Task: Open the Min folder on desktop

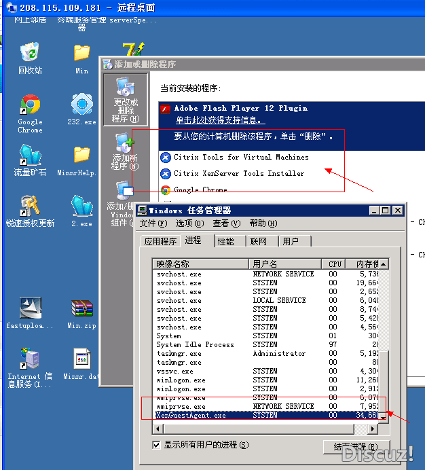Action: click(x=81, y=53)
